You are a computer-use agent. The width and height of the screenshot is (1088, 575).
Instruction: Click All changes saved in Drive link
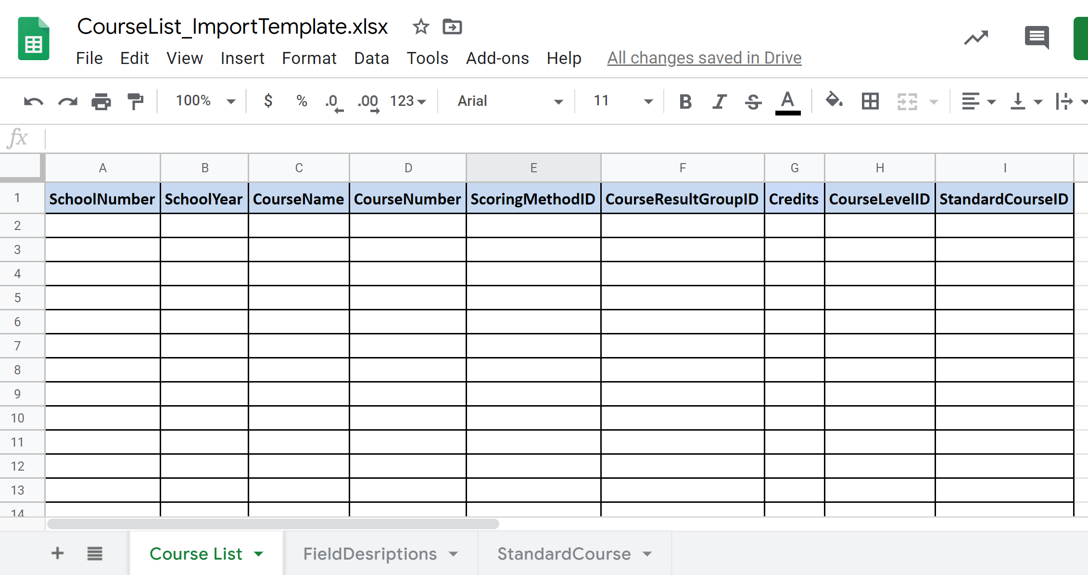(x=704, y=58)
